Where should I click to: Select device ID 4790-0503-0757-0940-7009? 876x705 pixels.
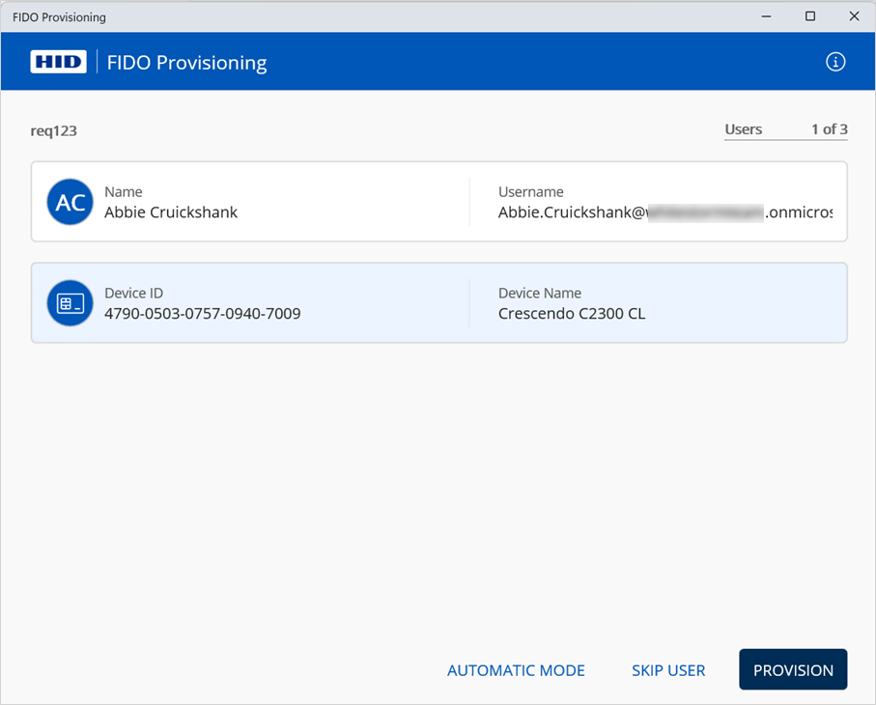[202, 314]
